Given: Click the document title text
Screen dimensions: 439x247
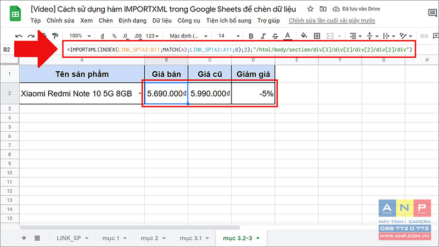Looking at the screenshot, I should pos(163,9).
